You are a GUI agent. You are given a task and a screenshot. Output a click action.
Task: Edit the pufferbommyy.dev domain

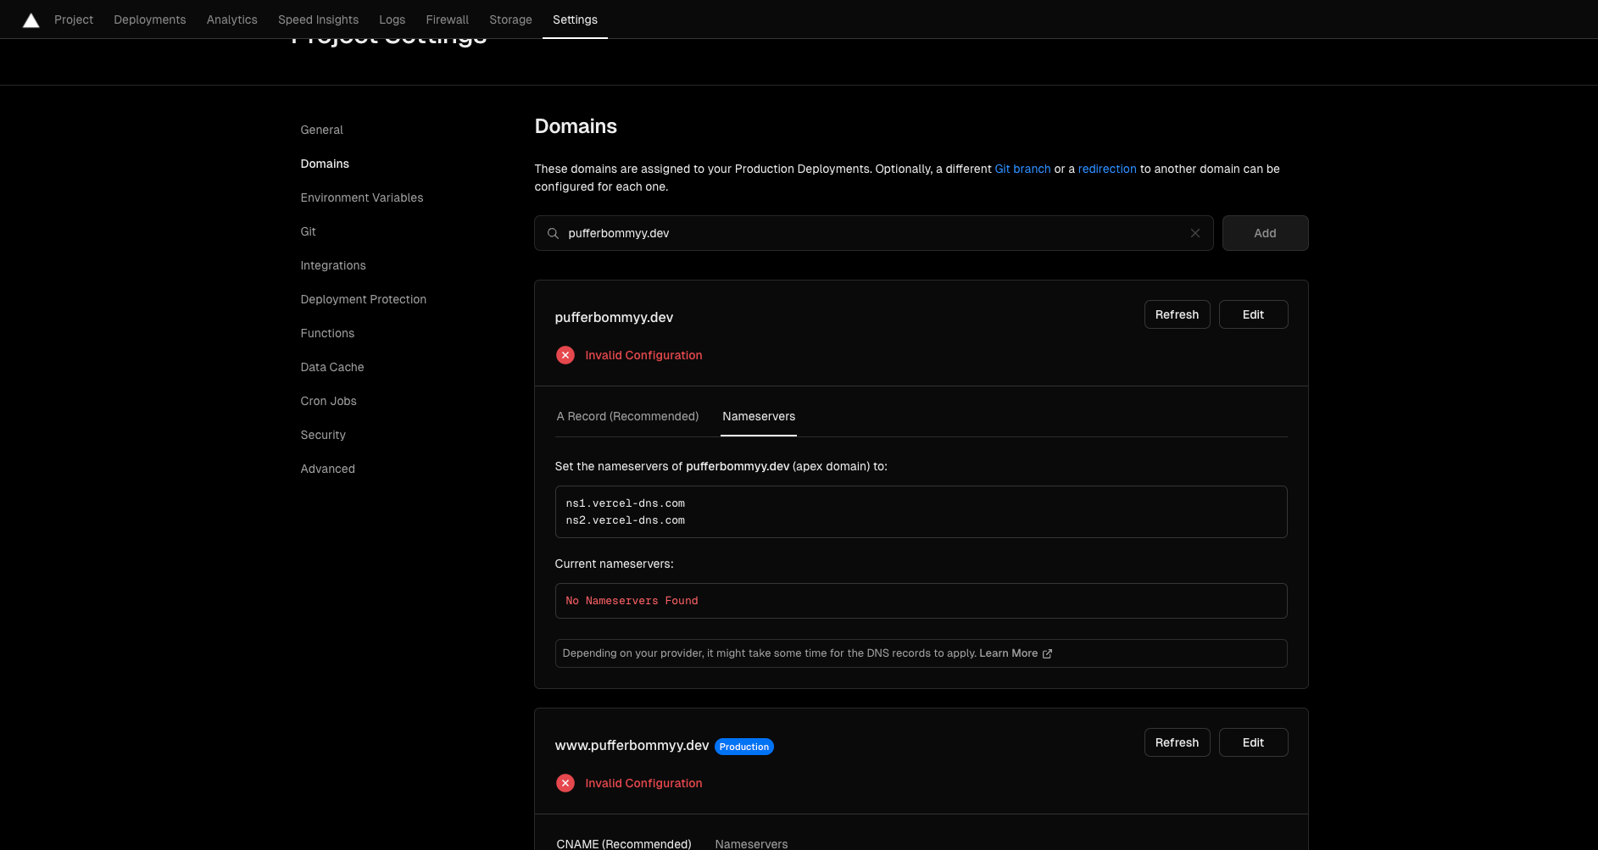(1253, 314)
